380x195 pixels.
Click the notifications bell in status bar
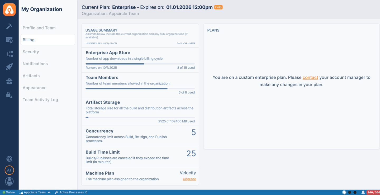(363, 192)
